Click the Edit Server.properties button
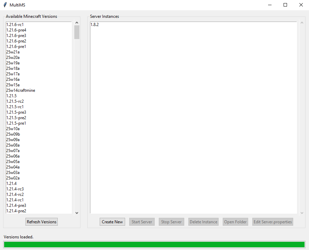Screen dimensions: 309x250 click(x=273, y=222)
